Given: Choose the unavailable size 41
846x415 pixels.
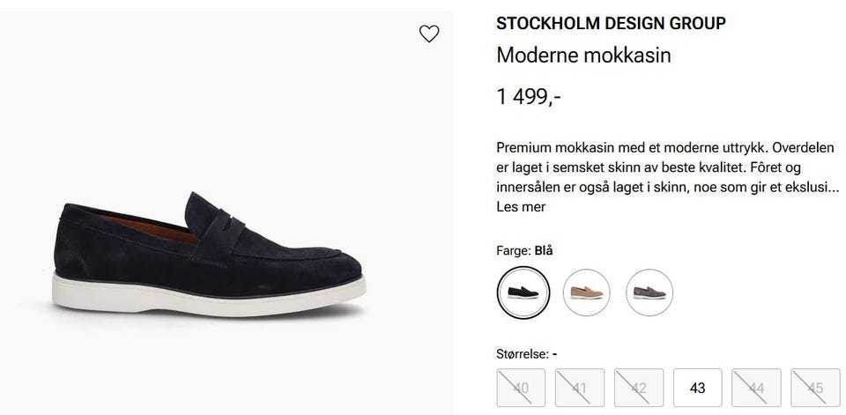Looking at the screenshot, I should pyautogui.click(x=580, y=388).
